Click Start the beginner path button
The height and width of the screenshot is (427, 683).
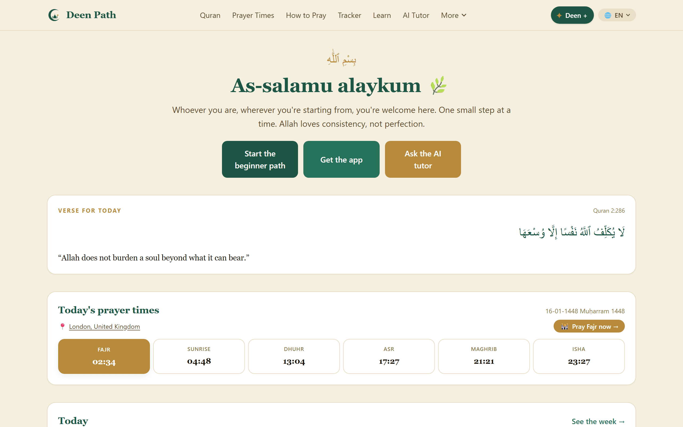260,159
